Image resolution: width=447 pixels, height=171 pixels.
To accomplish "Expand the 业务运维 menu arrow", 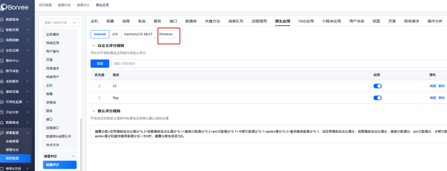I will tap(27, 51).
